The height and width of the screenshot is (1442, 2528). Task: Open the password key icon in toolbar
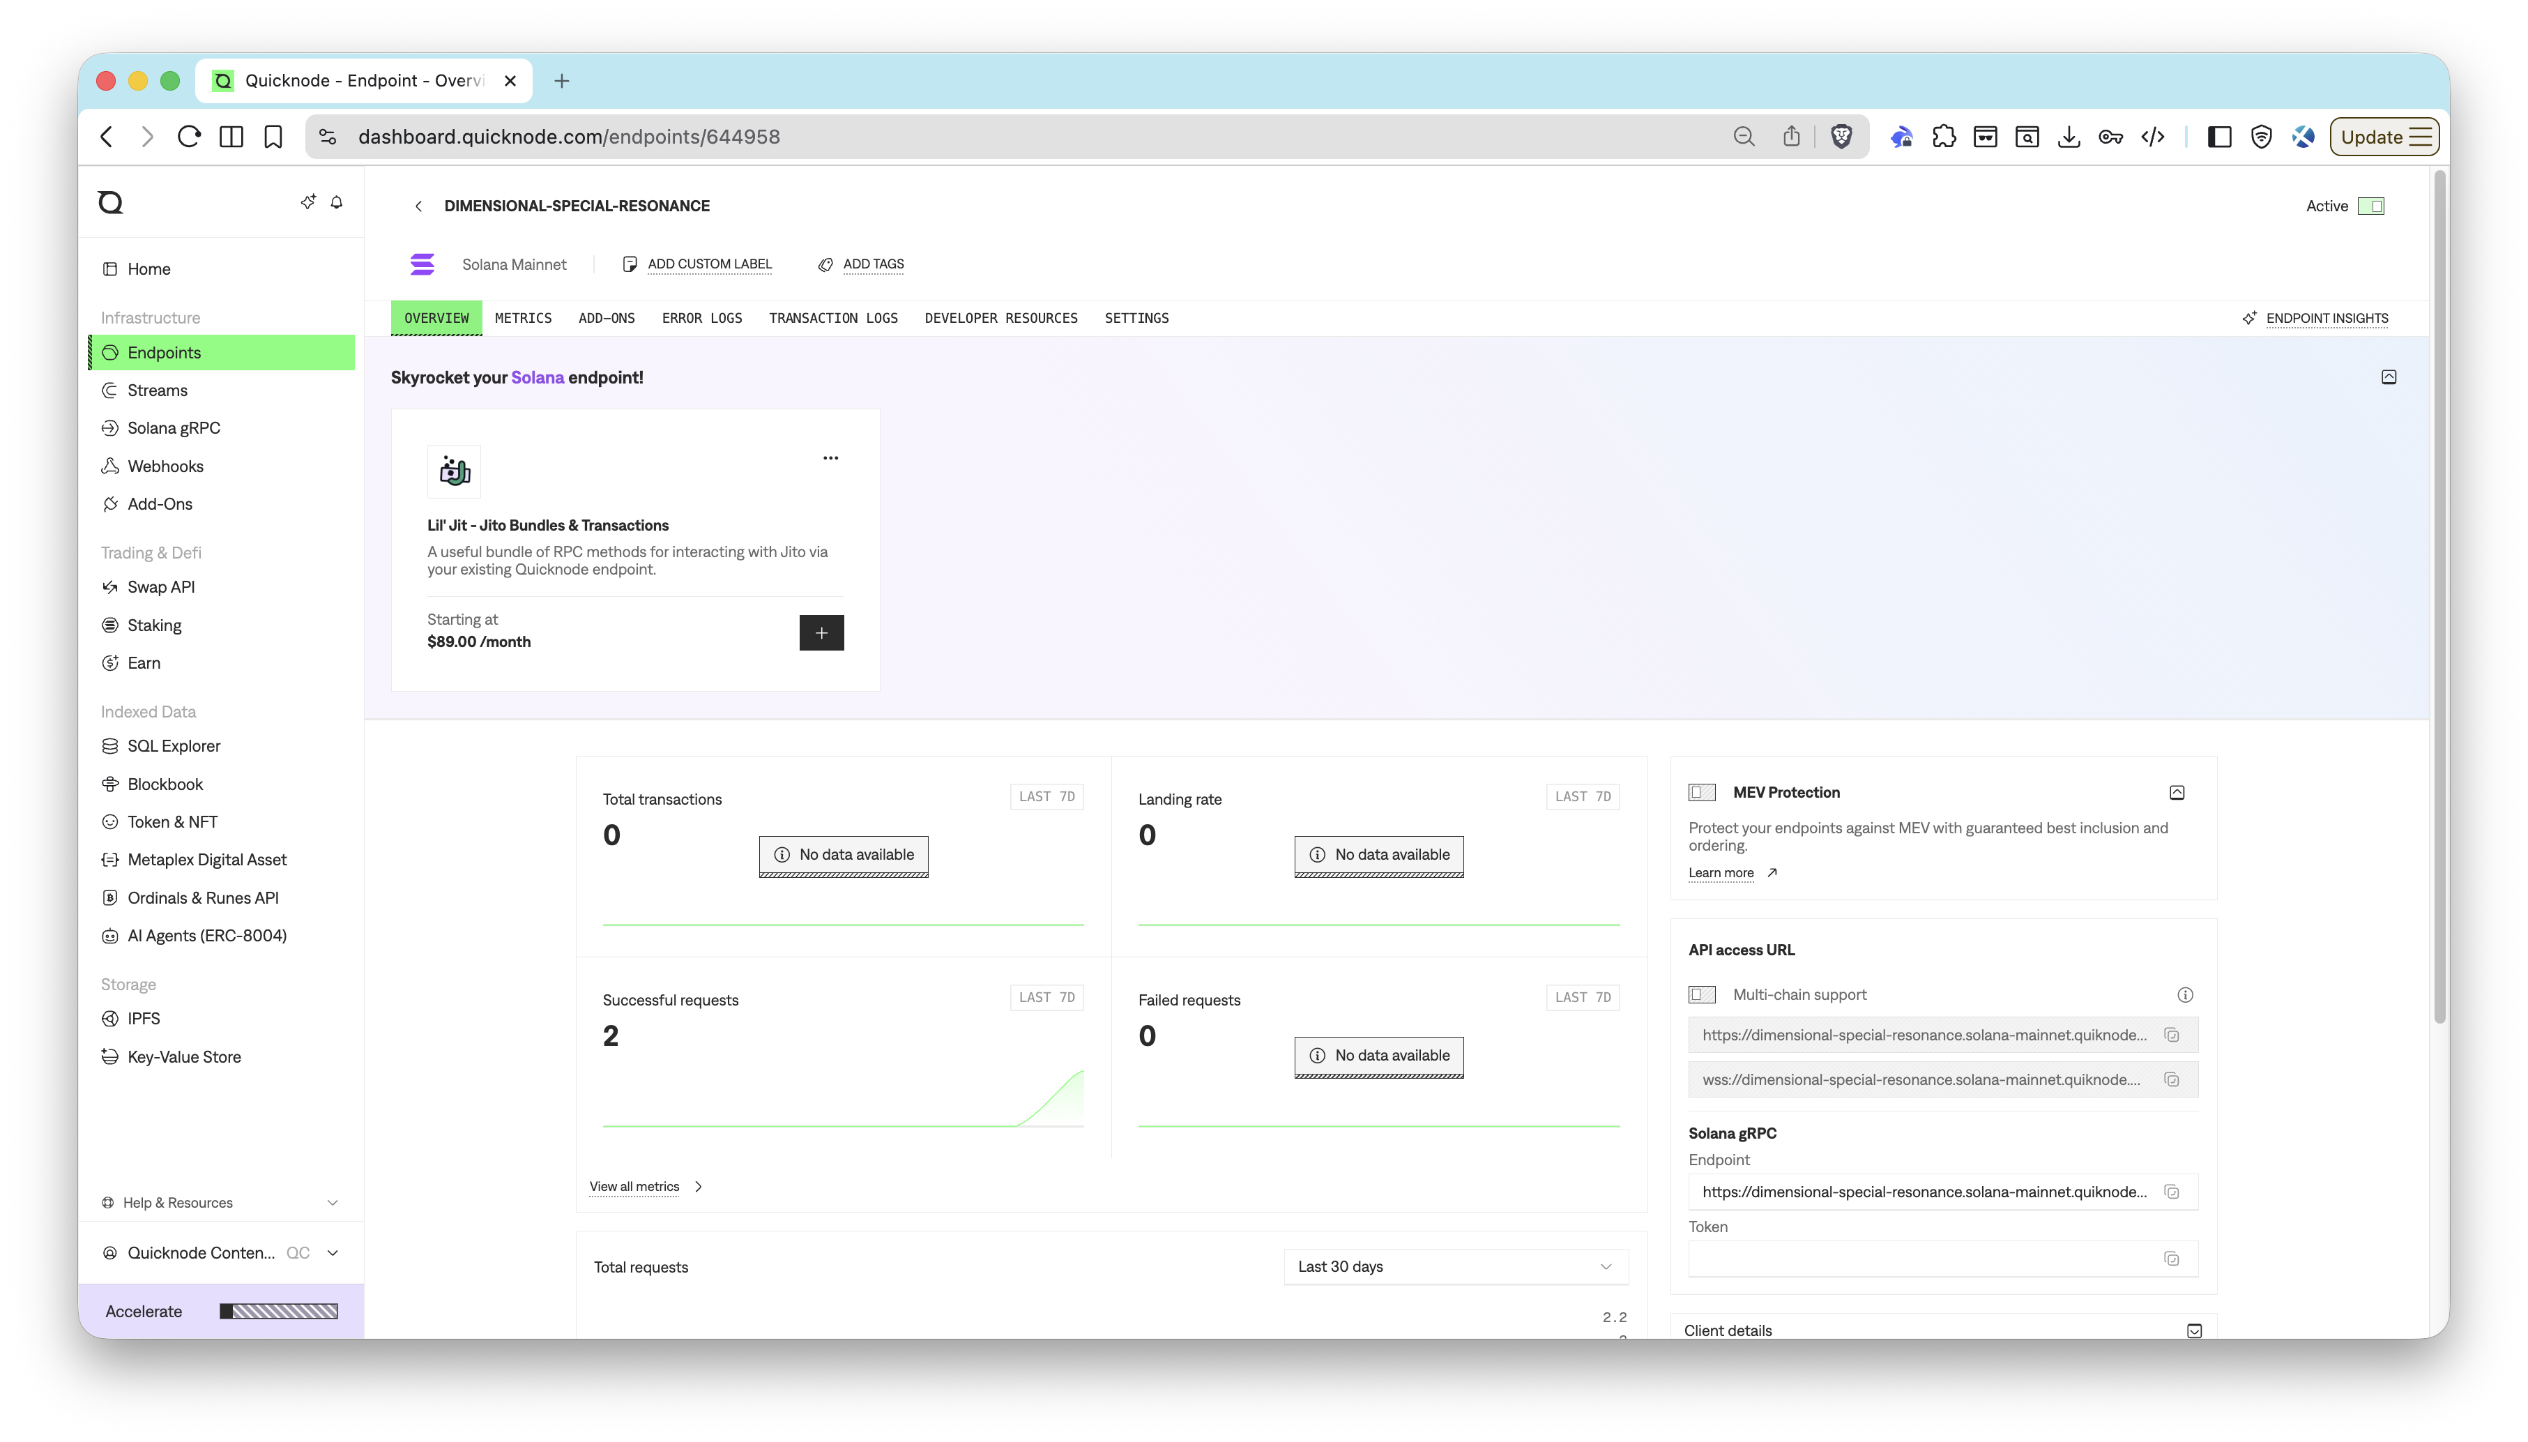2110,137
